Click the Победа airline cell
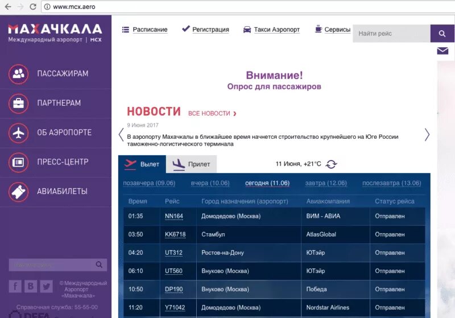This screenshot has height=318, width=455. coord(336,290)
